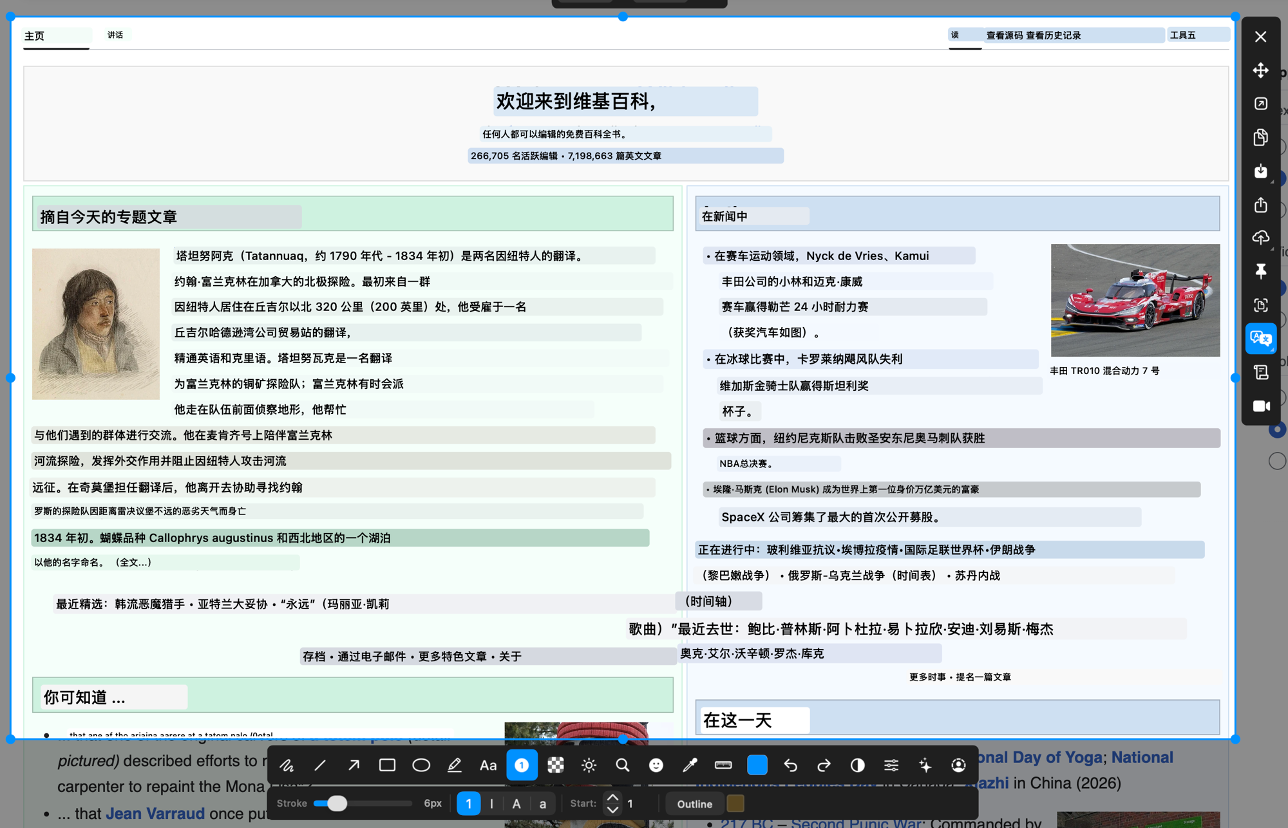This screenshot has height=828, width=1288.
Task: Click the move selection cross-arrows icon
Action: coord(1260,70)
